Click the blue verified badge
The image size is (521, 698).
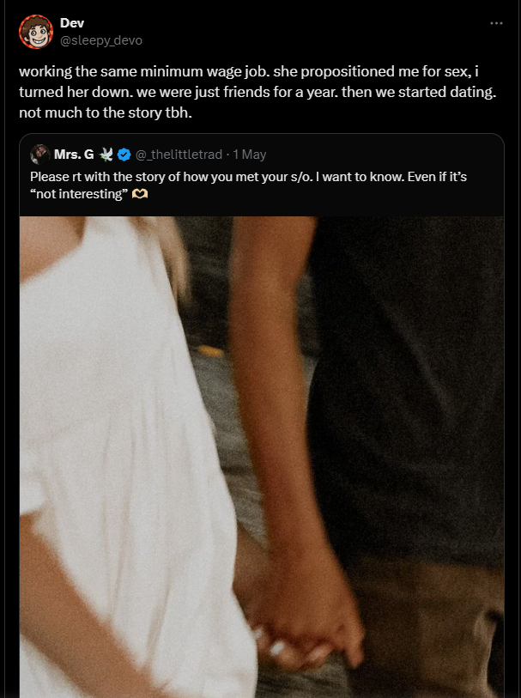pos(124,155)
